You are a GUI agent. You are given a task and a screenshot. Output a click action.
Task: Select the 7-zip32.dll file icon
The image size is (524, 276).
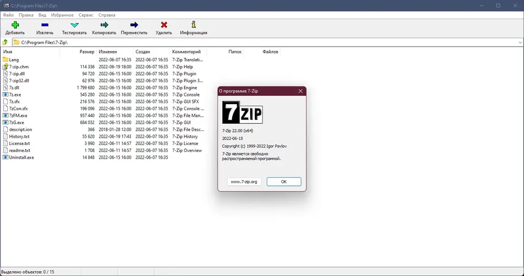point(5,81)
